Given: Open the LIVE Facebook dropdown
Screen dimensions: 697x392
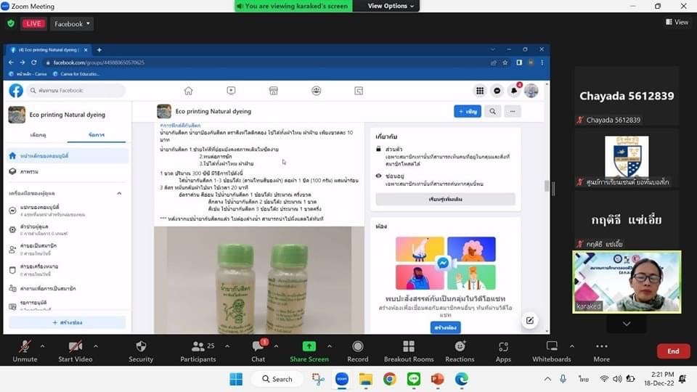Looking at the screenshot, I should coord(73,24).
